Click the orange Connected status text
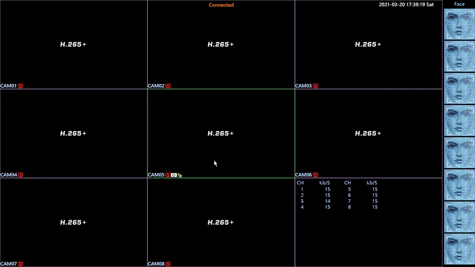This screenshot has height=267, width=475. (x=221, y=5)
